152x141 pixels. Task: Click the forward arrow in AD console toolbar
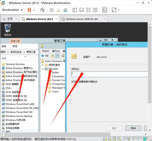[47, 56]
